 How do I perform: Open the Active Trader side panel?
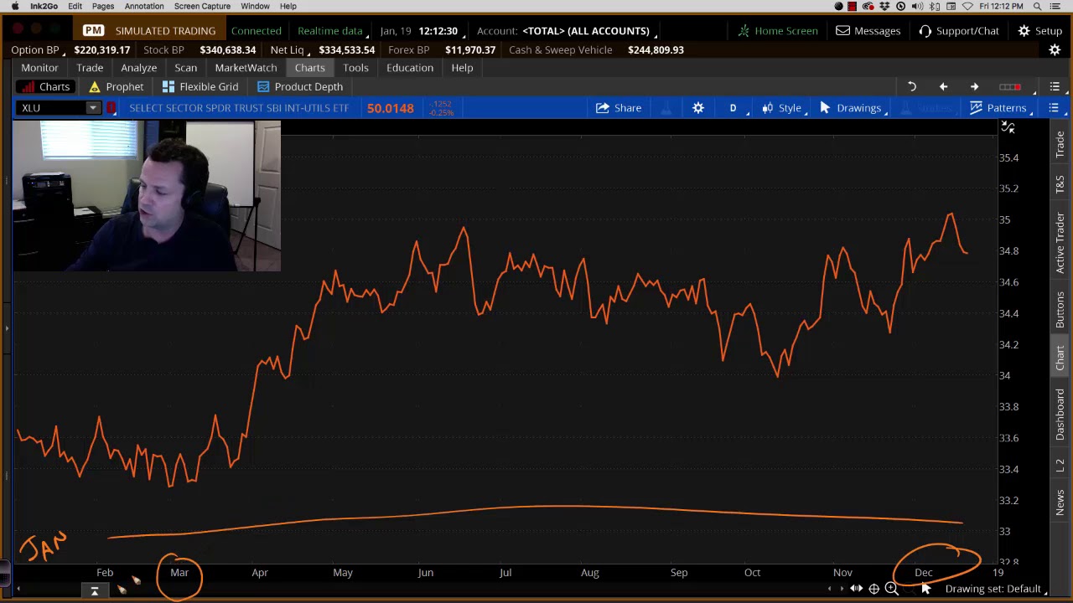tap(1060, 243)
